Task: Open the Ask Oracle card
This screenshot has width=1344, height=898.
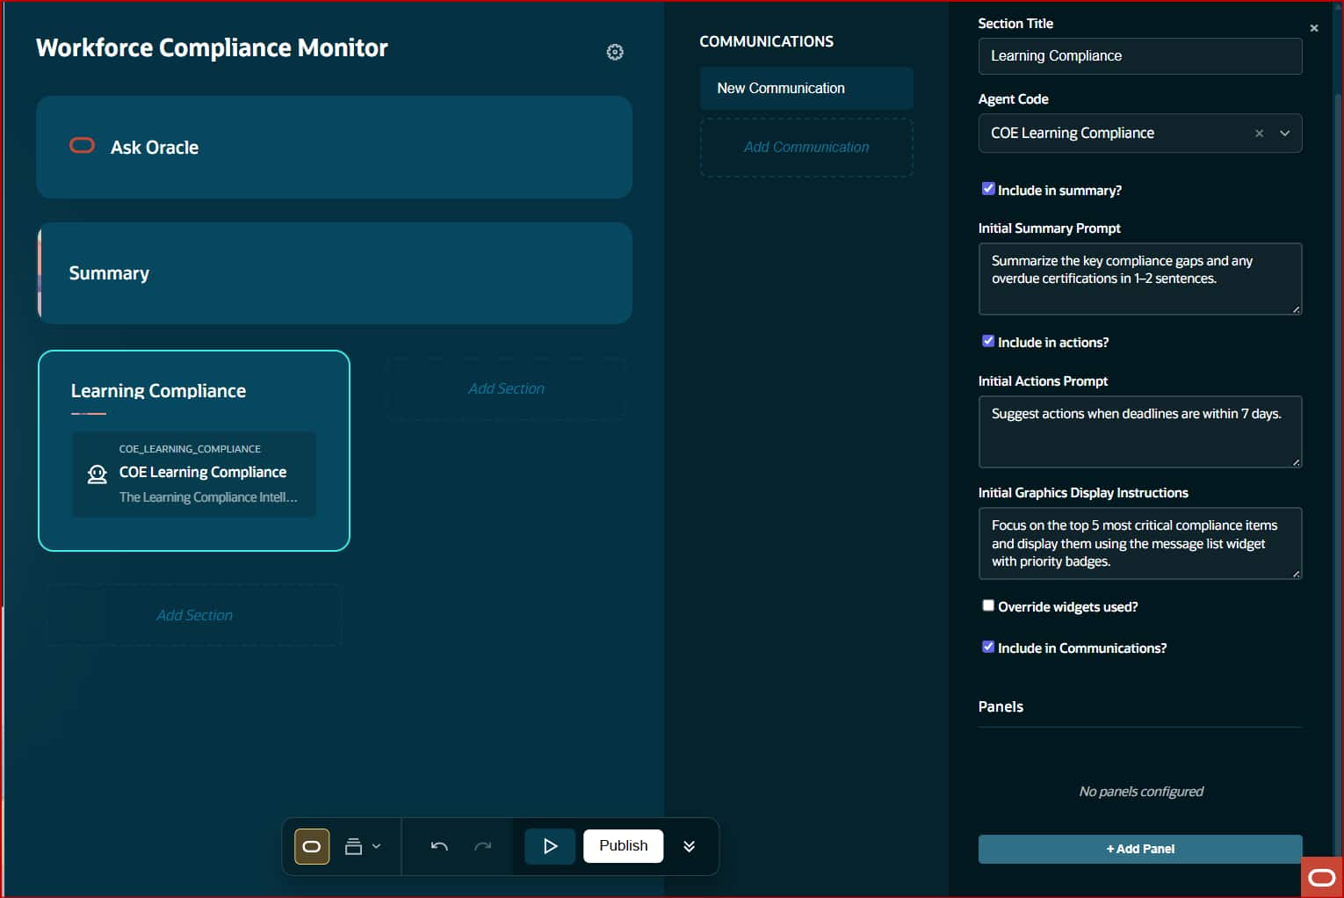Action: (x=334, y=147)
